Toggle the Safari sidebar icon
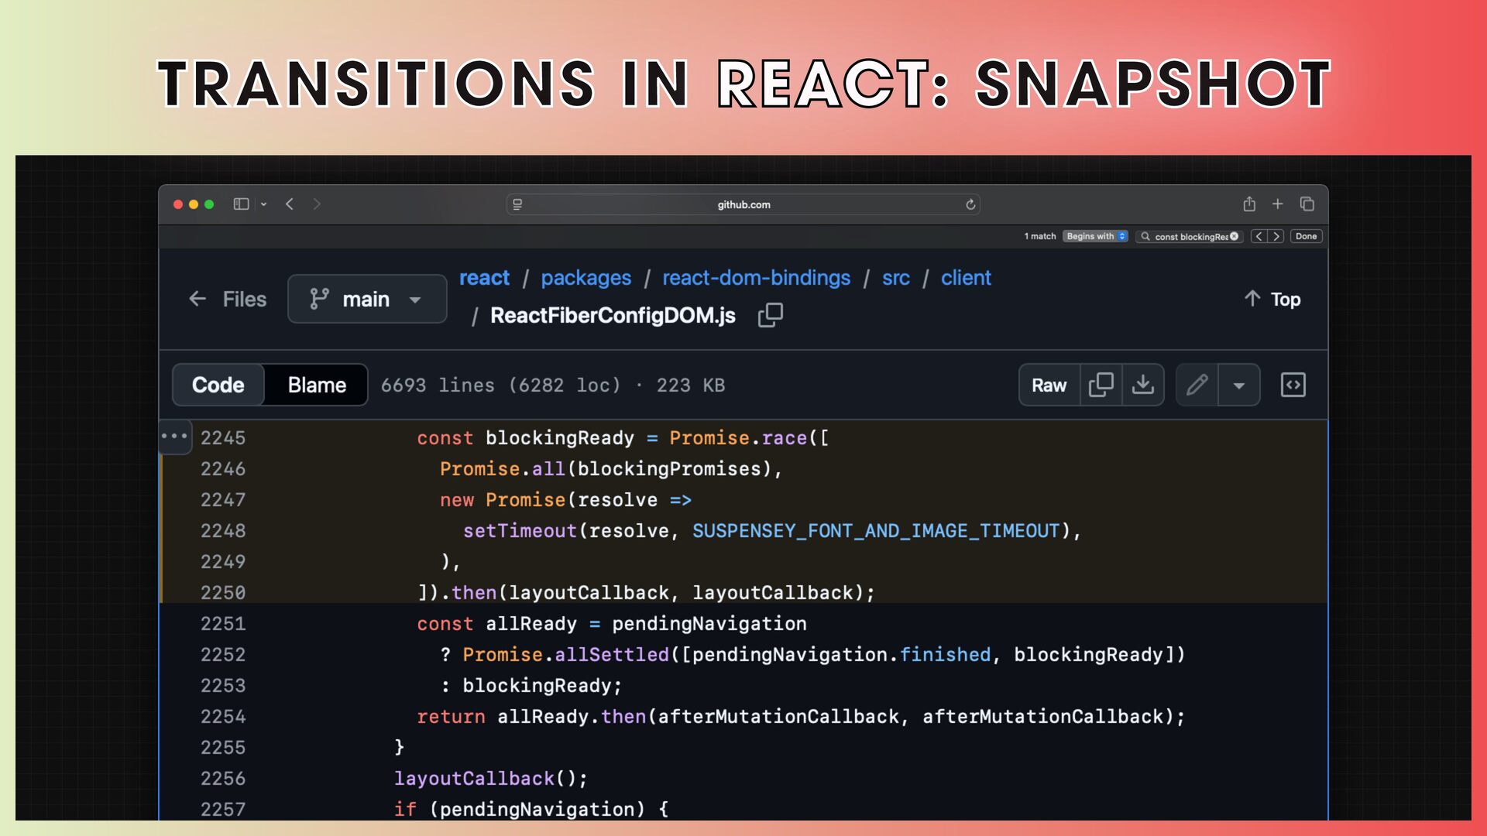Image resolution: width=1487 pixels, height=836 pixels. [241, 204]
